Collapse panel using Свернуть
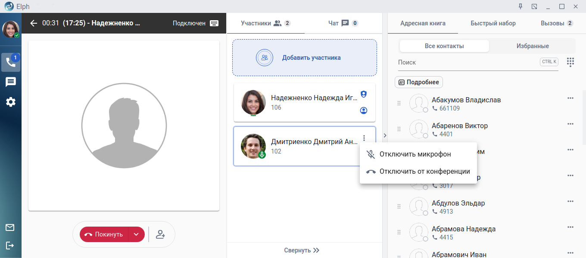 [302, 250]
